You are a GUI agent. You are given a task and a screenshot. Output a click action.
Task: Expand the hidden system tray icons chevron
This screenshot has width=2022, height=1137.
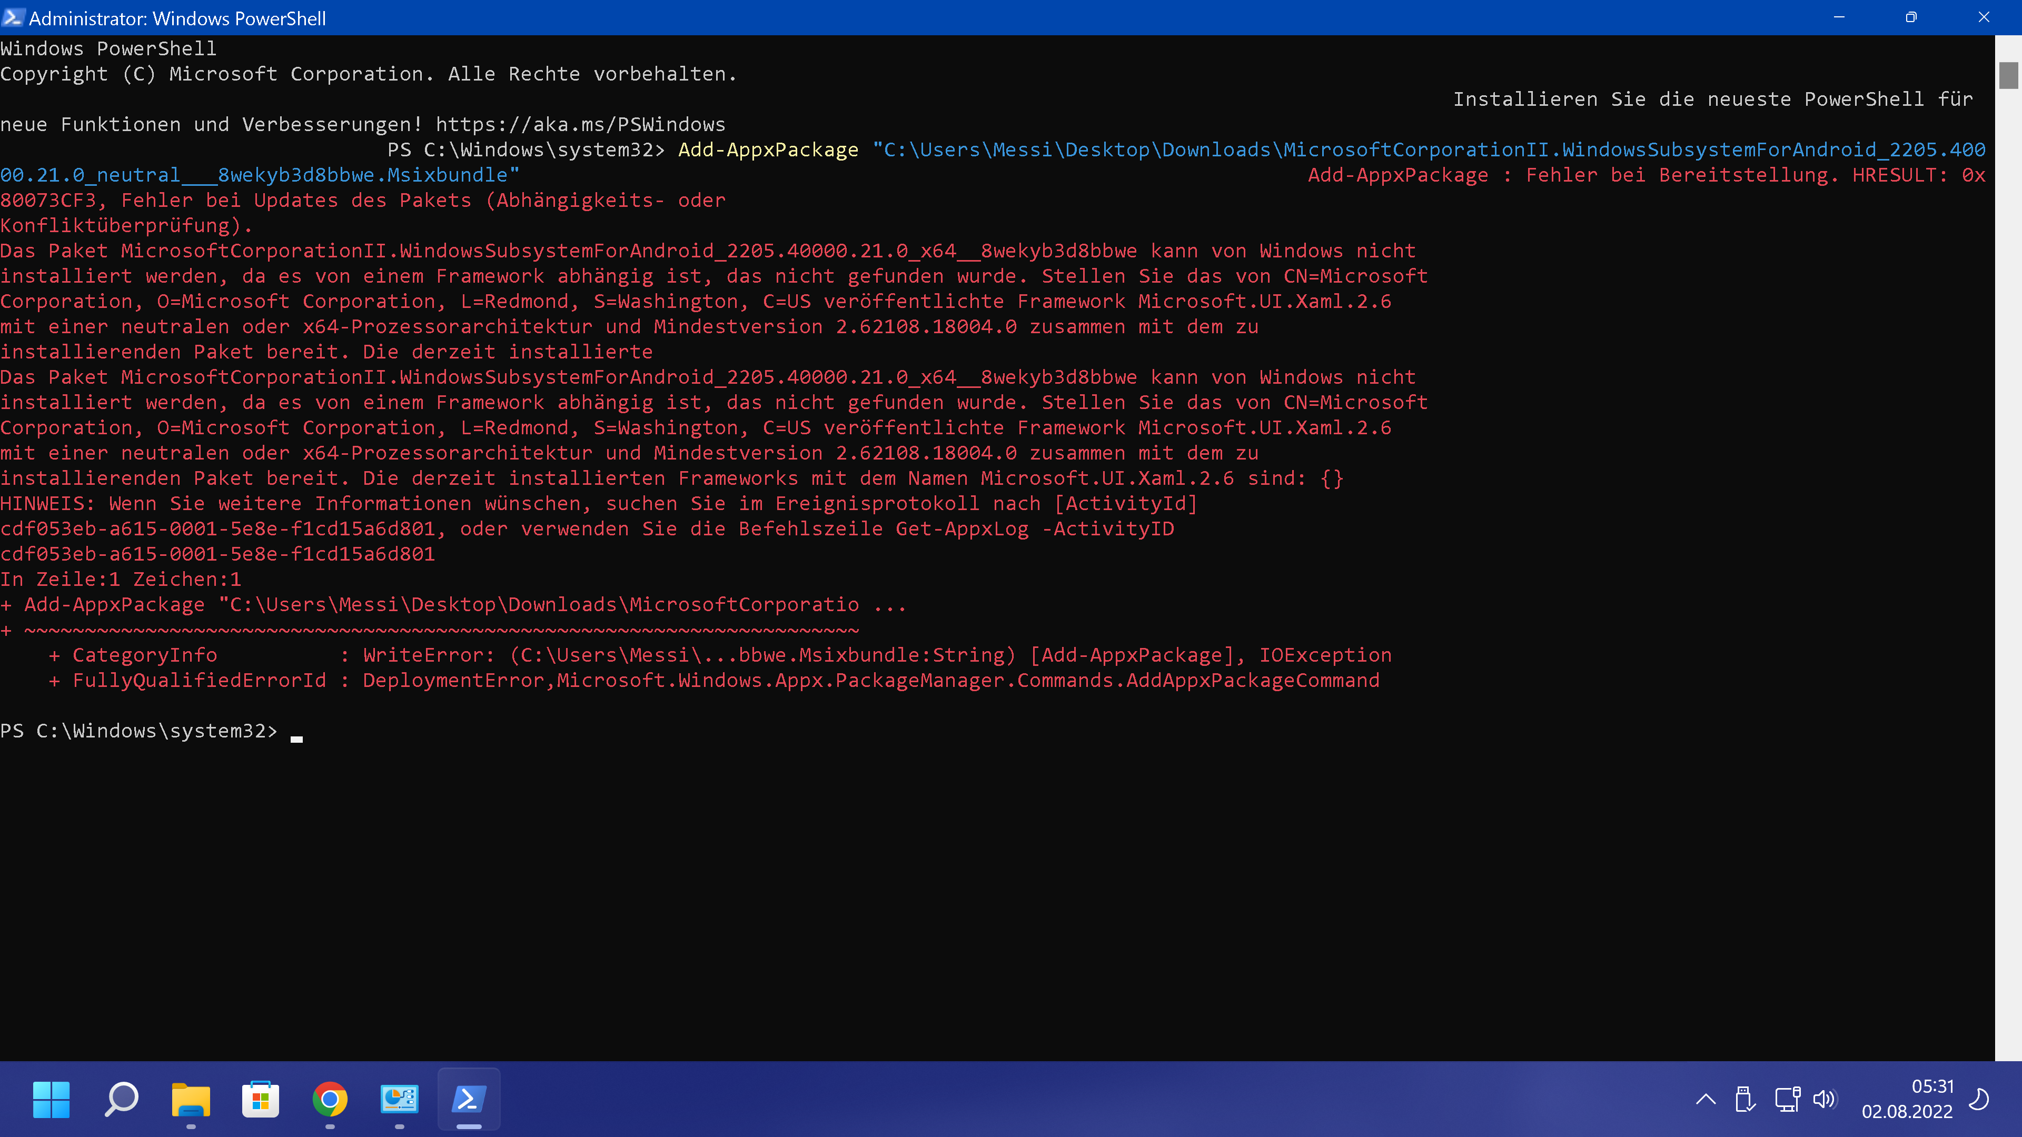pyautogui.click(x=1705, y=1099)
